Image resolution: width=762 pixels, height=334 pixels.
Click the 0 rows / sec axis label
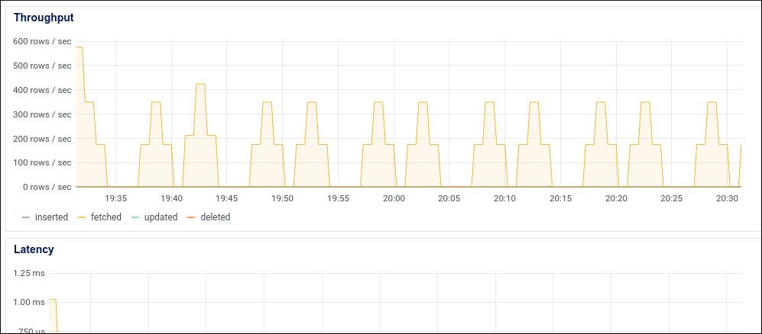pyautogui.click(x=47, y=187)
